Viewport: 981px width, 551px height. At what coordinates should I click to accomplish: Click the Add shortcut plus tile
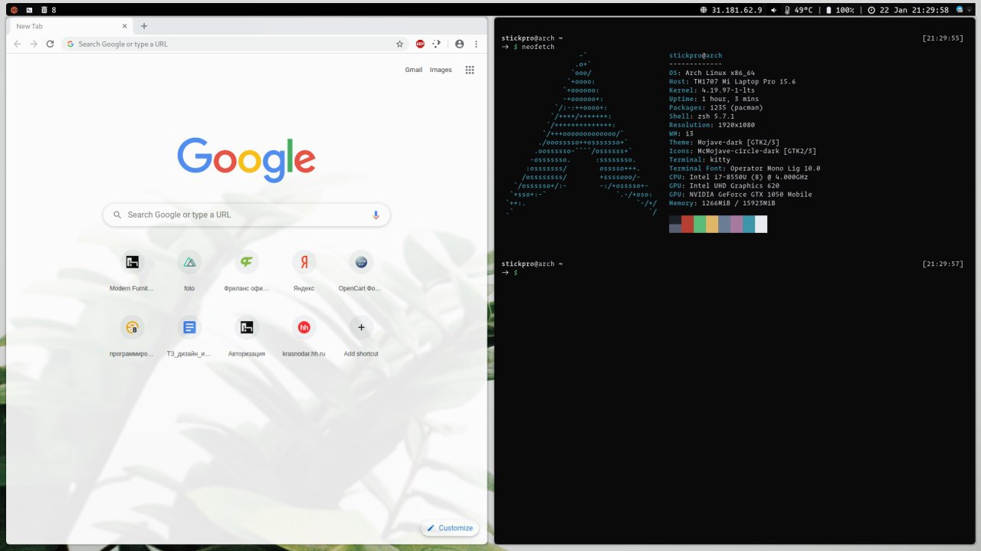coord(361,336)
